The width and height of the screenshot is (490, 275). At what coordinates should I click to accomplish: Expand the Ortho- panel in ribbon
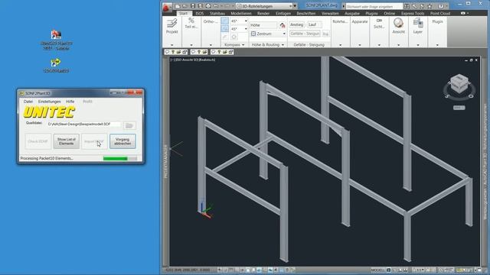click(211, 44)
